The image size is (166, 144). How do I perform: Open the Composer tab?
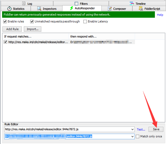coord(117,8)
